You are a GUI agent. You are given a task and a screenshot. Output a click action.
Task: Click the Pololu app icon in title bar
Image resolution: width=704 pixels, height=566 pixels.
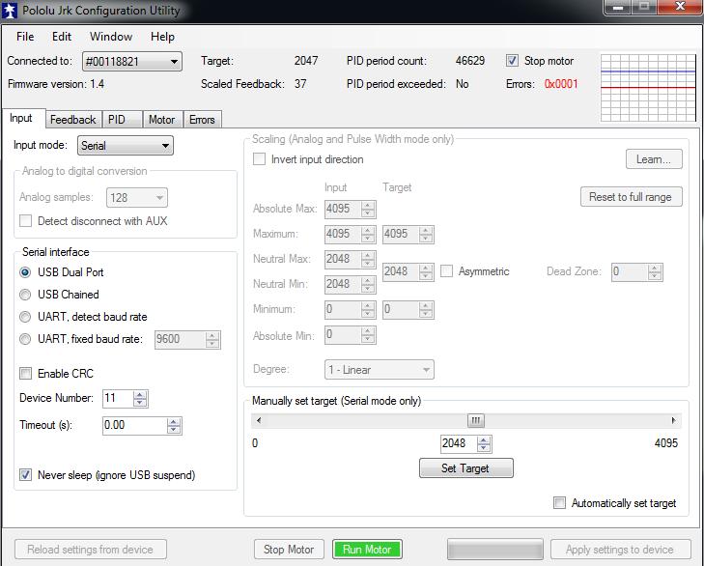10,11
